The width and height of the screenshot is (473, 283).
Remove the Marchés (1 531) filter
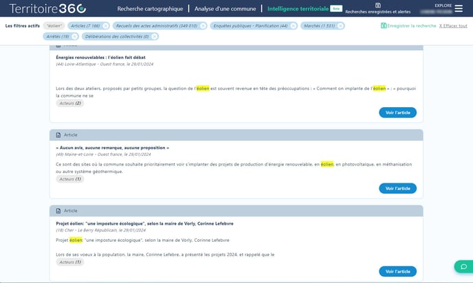point(340,26)
